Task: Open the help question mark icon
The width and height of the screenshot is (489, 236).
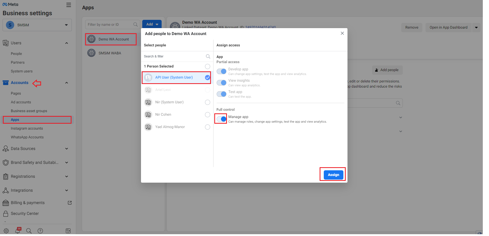Action: (x=40, y=231)
